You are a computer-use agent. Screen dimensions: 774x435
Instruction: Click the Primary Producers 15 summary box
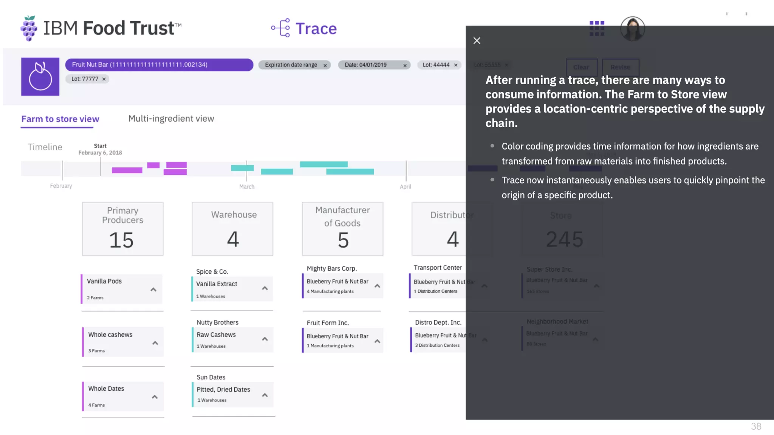[122, 229]
